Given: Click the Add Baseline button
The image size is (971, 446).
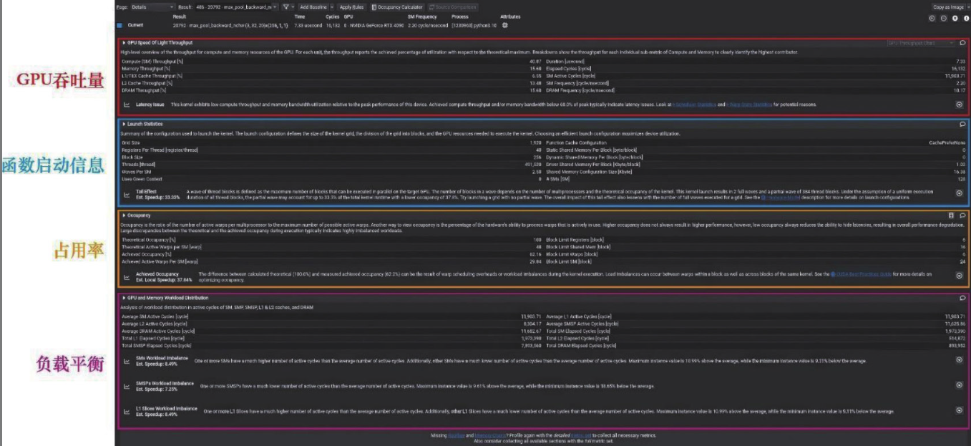Looking at the screenshot, I should point(313,6).
